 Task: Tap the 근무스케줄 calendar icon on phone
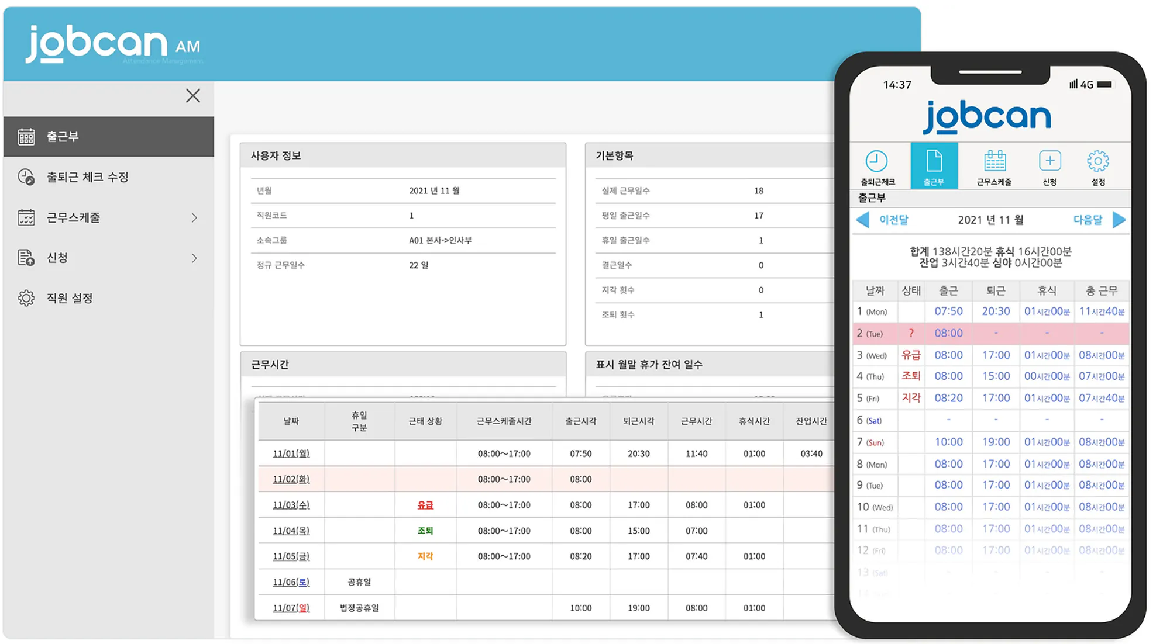pyautogui.click(x=994, y=161)
